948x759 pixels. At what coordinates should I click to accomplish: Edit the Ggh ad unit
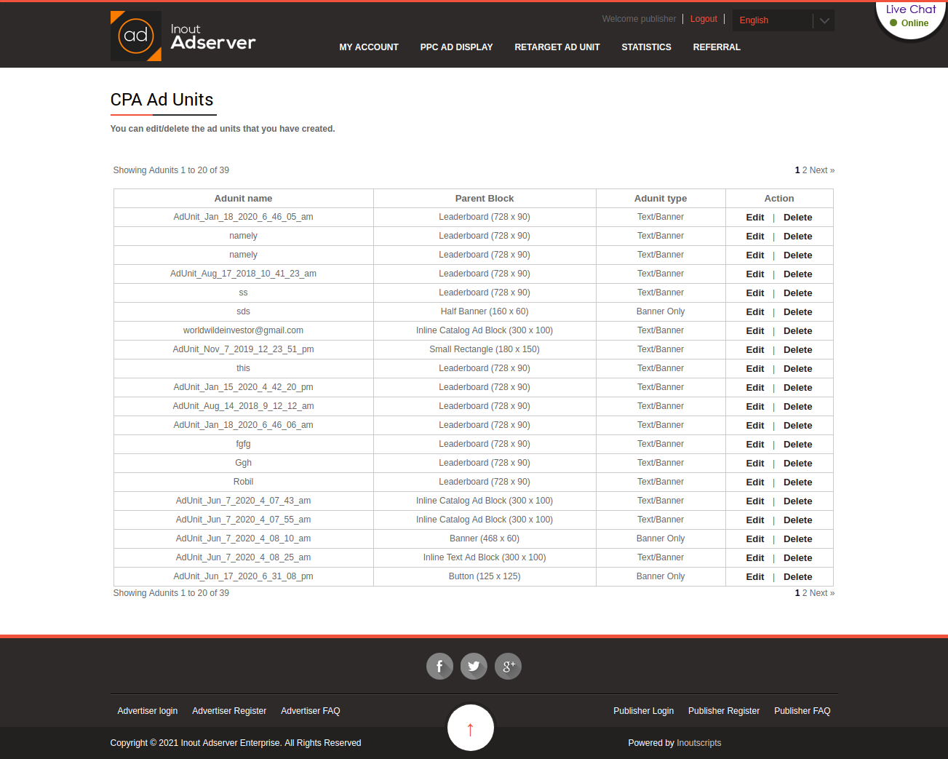click(755, 464)
